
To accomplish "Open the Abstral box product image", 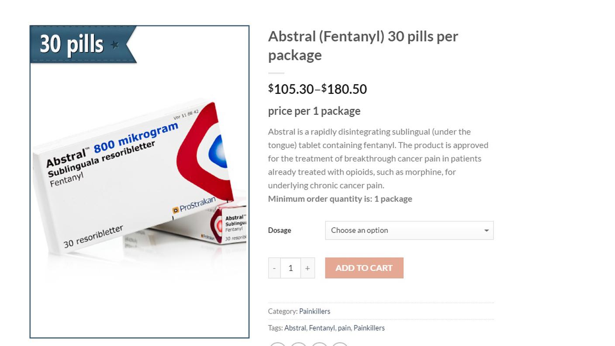I will click(x=139, y=182).
